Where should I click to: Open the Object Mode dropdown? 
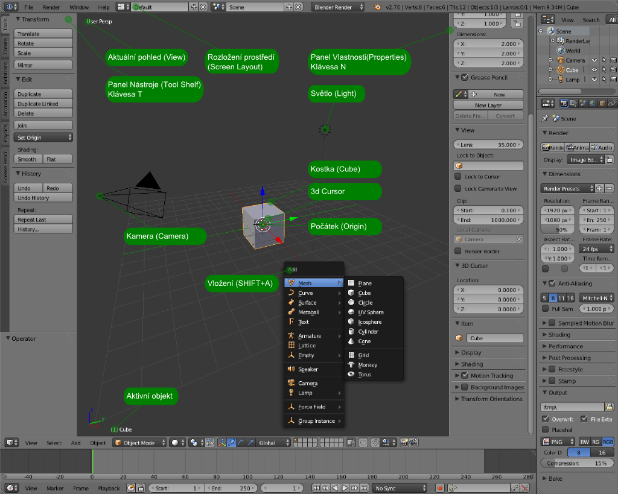[139, 443]
